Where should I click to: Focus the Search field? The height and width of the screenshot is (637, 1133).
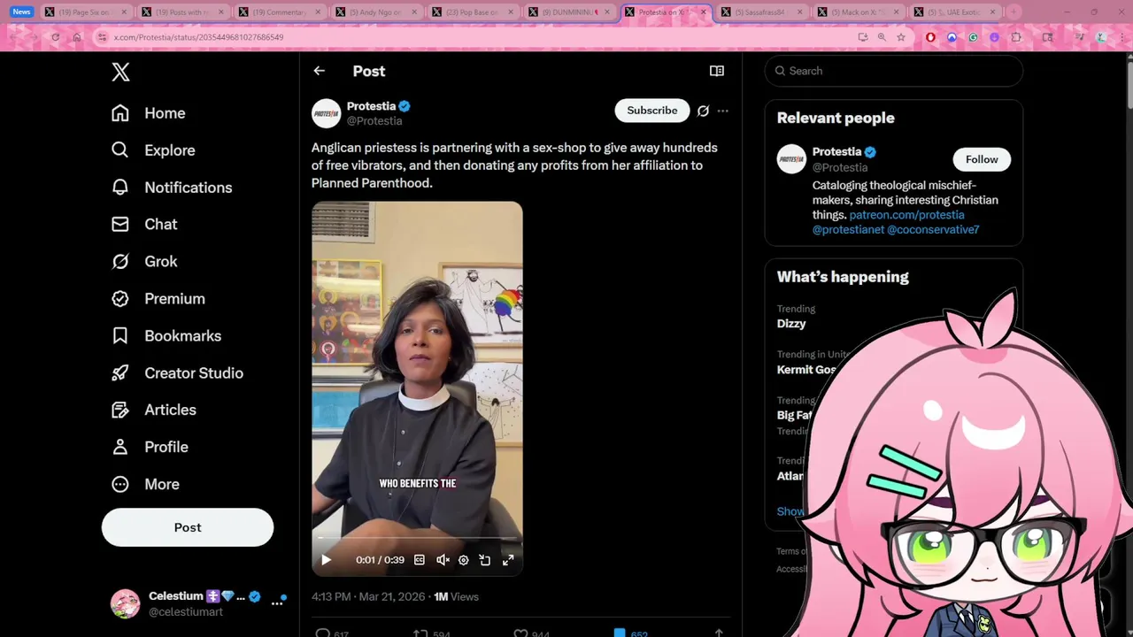point(894,71)
